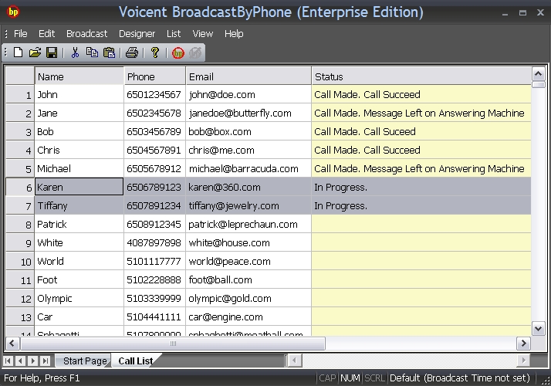The height and width of the screenshot is (386, 551).
Task: Select Chris's Call Succeed status cell
Action: [x=421, y=150]
